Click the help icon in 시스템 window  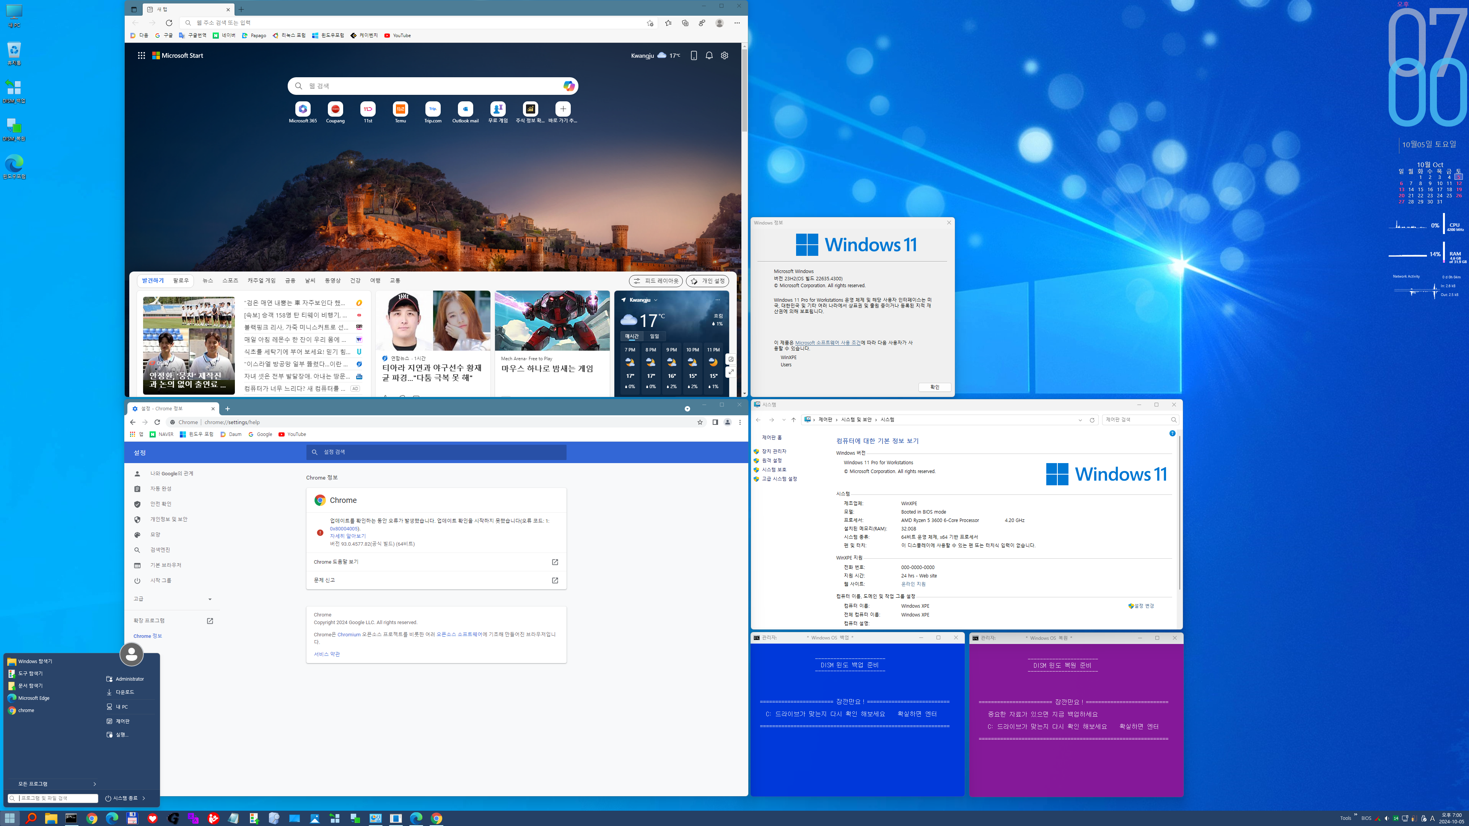[1172, 433]
